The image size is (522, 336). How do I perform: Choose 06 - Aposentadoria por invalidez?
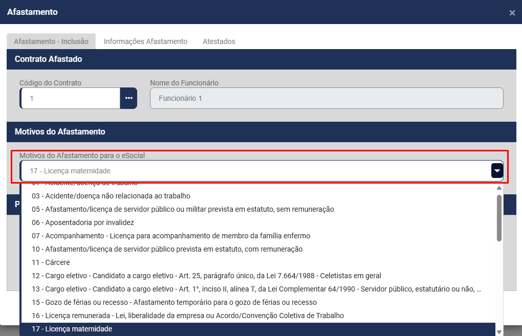258,222
